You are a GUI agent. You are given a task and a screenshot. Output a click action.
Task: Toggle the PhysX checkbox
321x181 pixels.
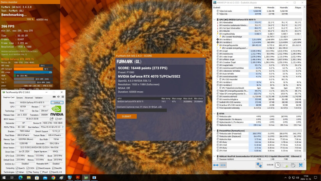click(x=41, y=172)
